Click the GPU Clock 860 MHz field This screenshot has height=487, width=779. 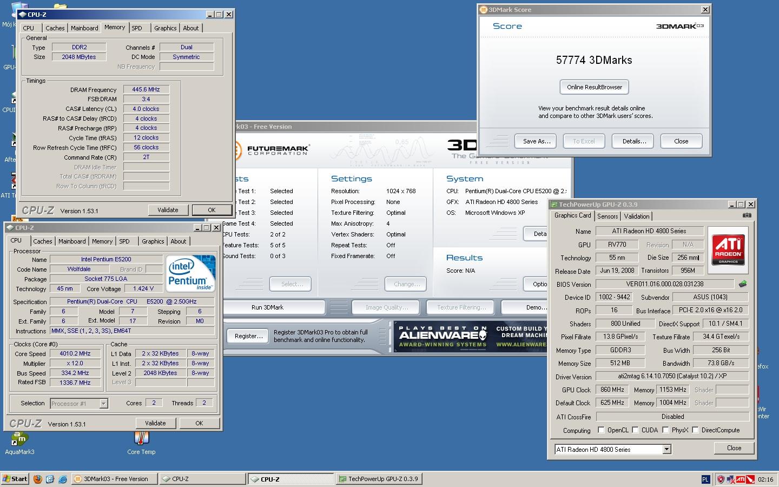point(612,390)
